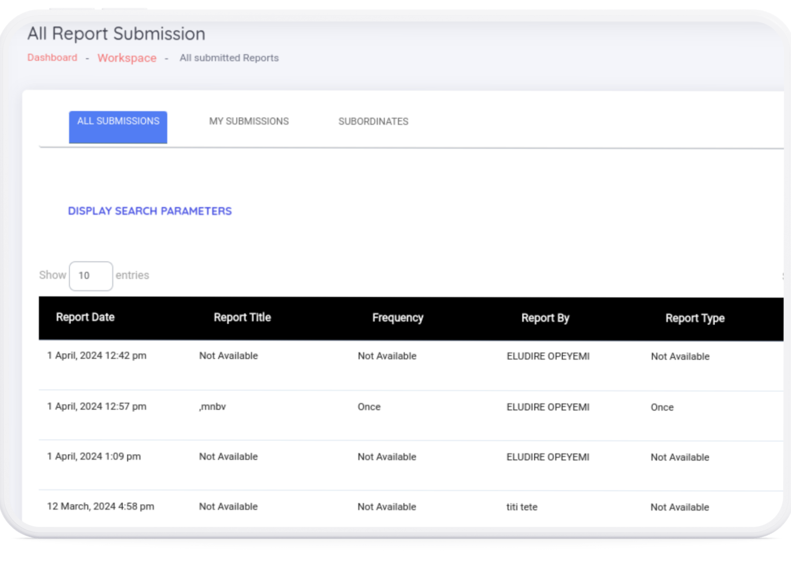Click the All submitted Reports breadcrumb text
Screen dimensions: 791x561
point(229,58)
